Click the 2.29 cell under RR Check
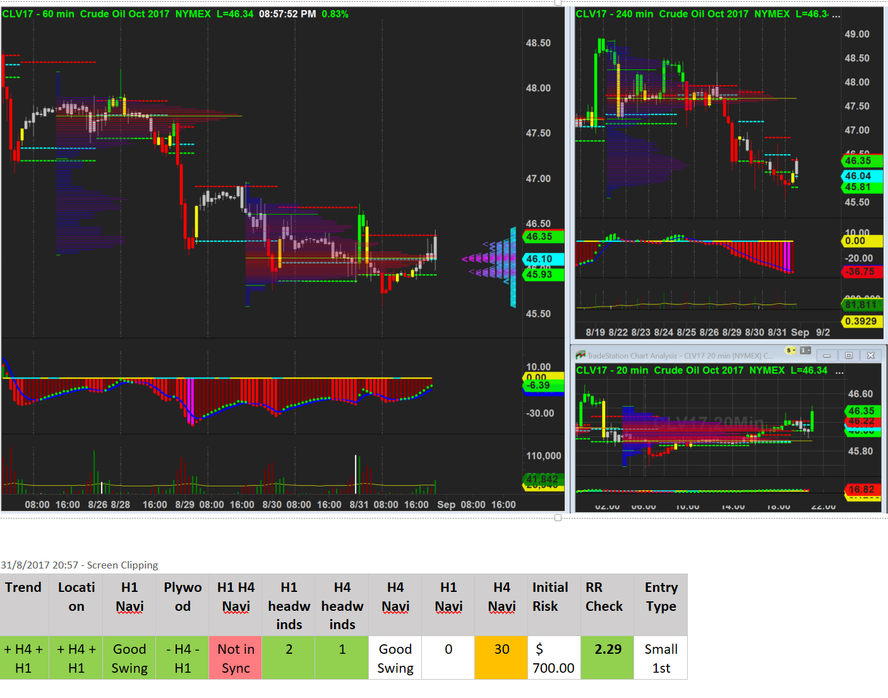The image size is (888, 698). (x=607, y=658)
